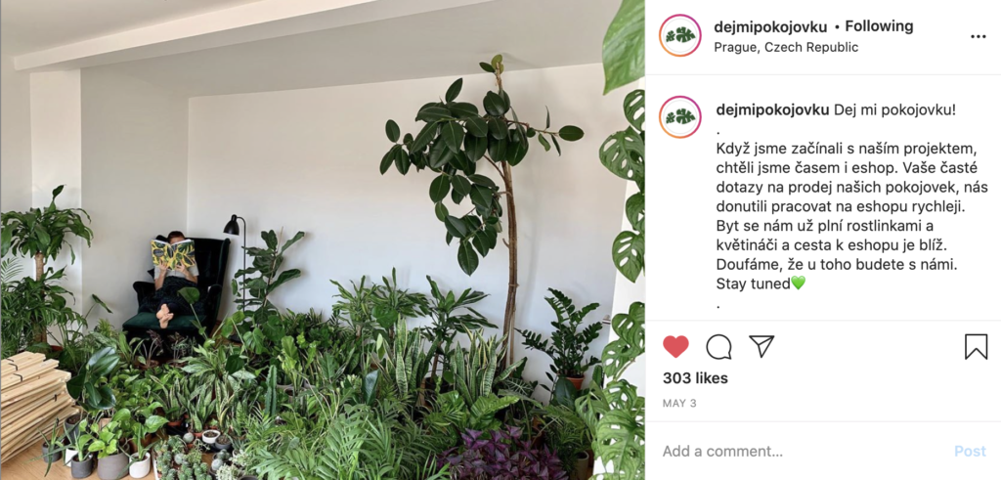
Task: Open the Prague, Czech Republic location link
Action: 786,47
